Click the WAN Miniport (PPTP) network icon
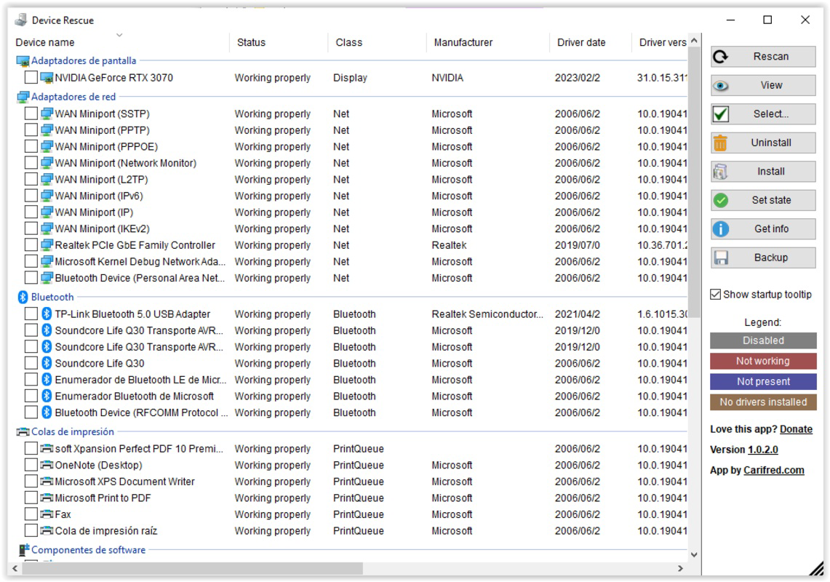Viewport: 830px width, 582px height. tap(47, 130)
